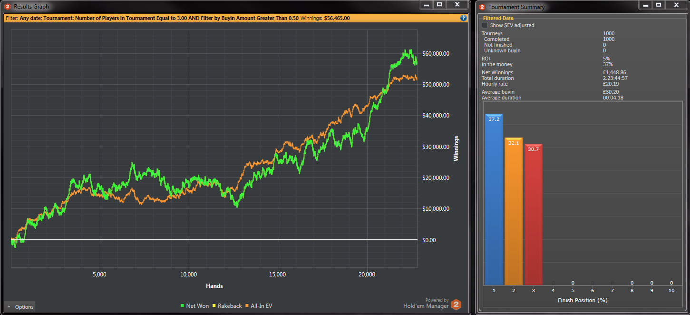Screen dimensions: 690x315
Task: Minimize the Results Graph window
Action: (427, 5)
